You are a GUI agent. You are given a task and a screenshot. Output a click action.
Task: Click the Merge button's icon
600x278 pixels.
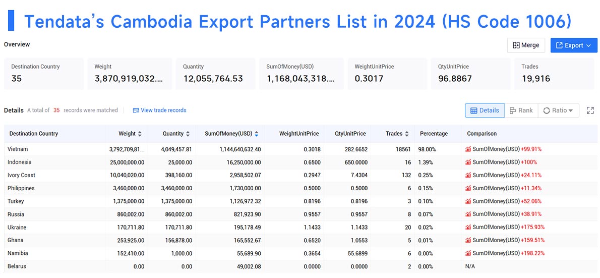516,45
